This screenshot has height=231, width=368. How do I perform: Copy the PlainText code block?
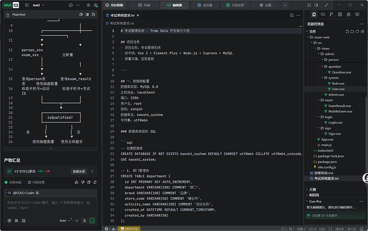(81, 14)
